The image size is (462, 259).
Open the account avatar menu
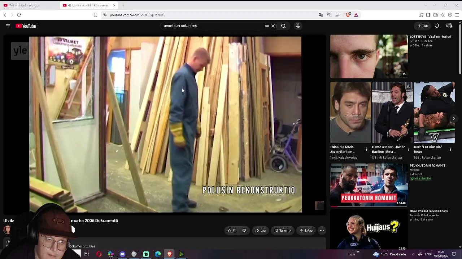click(449, 26)
